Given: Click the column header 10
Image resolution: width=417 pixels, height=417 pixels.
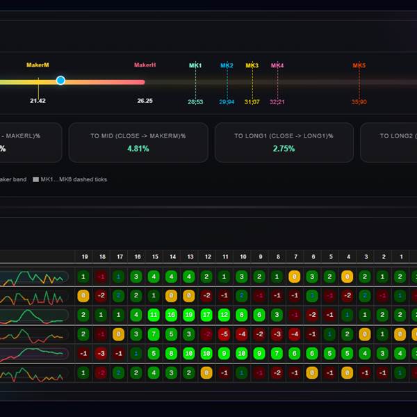Looking at the screenshot, I should (x=243, y=256).
